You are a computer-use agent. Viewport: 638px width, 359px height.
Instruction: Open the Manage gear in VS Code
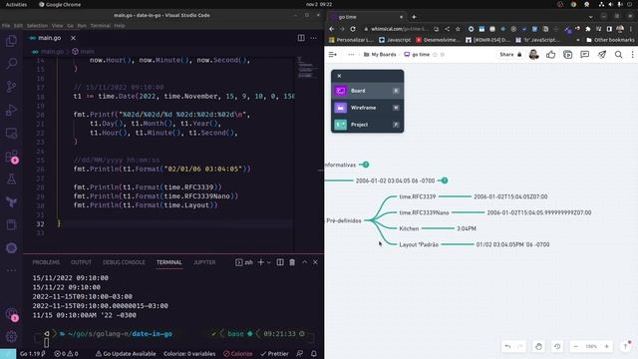11,336
